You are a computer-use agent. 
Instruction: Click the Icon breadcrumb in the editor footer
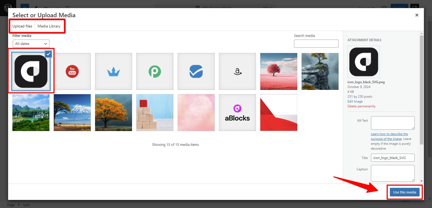coord(26,205)
